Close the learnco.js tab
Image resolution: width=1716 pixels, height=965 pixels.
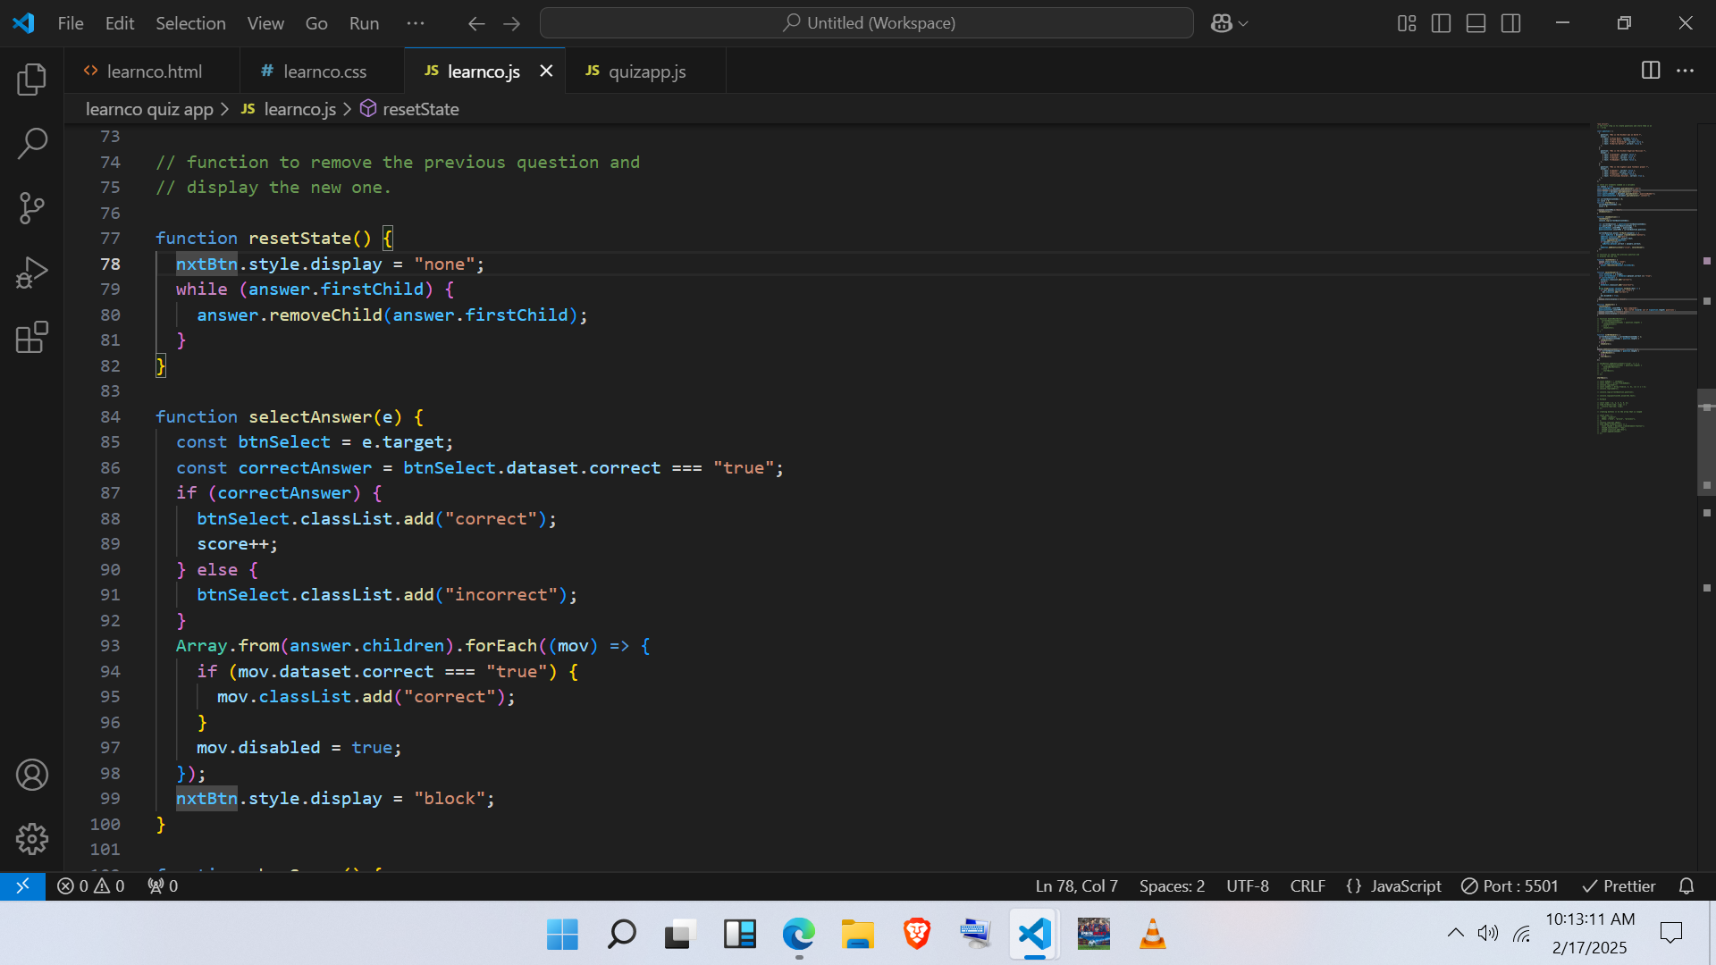[546, 71]
